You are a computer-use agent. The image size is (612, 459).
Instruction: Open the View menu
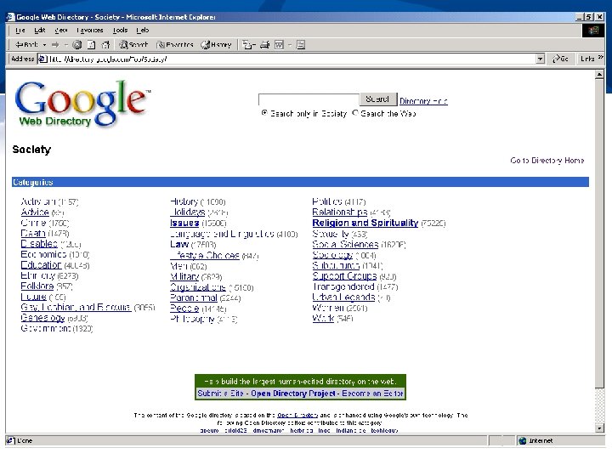tap(61, 30)
